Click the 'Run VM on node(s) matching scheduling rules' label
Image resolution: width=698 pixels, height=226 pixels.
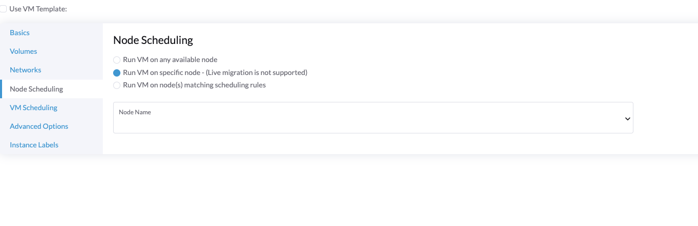tap(194, 85)
